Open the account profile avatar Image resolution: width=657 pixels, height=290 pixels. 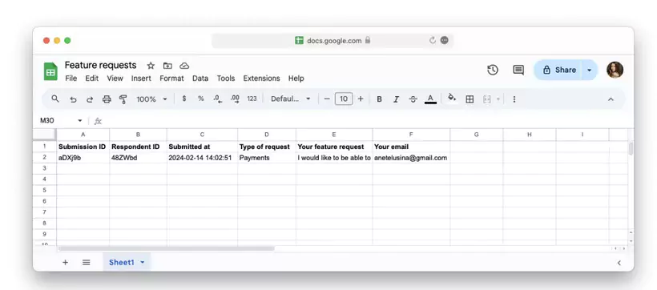615,70
